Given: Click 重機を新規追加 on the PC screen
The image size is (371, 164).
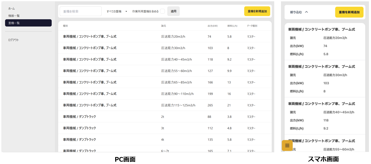Looking at the screenshot, I should coord(257,11).
